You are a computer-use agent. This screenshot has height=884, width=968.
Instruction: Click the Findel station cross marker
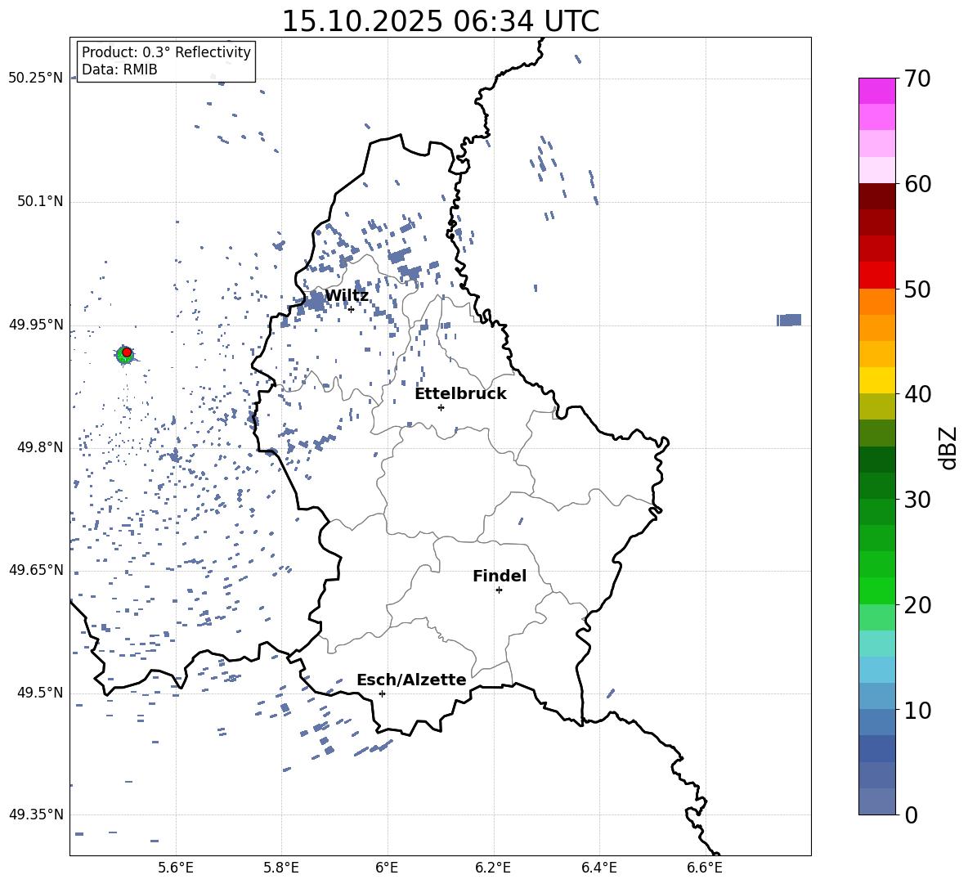(499, 590)
